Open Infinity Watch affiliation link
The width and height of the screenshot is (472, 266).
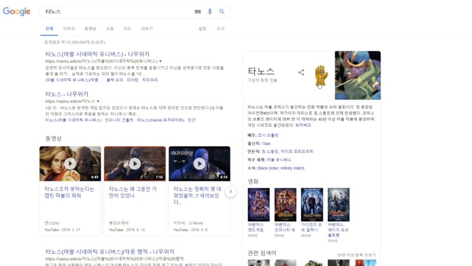pyautogui.click(x=292, y=168)
